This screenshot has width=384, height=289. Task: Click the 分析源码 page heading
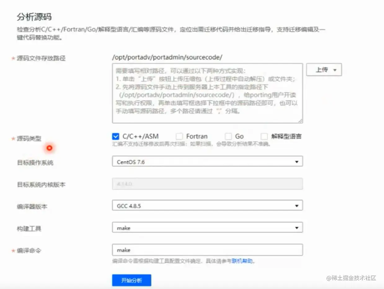click(x=34, y=17)
